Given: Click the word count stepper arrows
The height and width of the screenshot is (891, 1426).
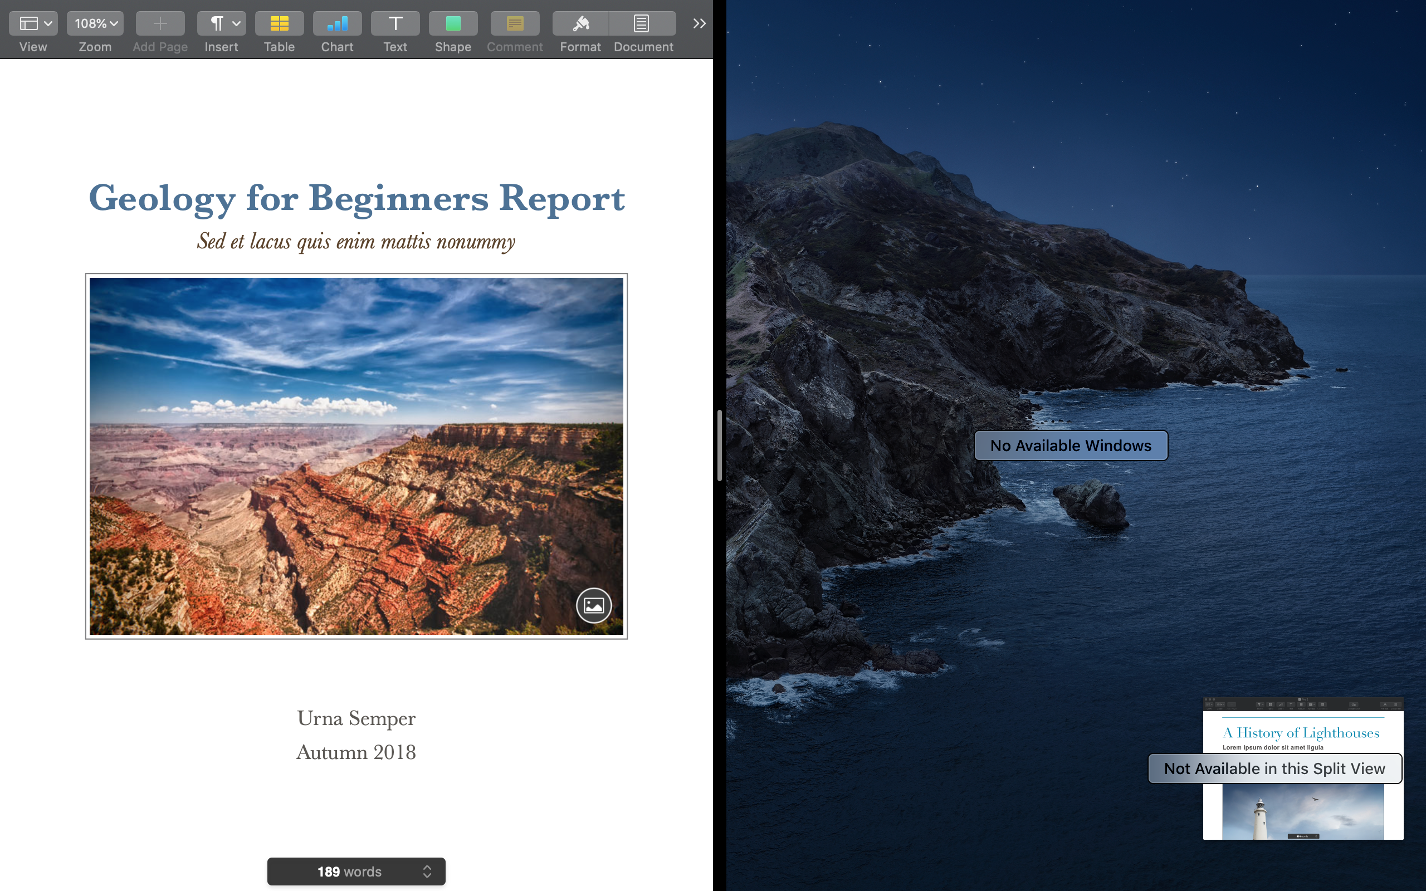Looking at the screenshot, I should [x=427, y=872].
